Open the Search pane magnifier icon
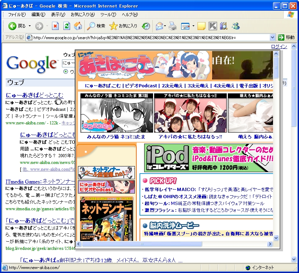The image size is (299, 273). coord(91,26)
